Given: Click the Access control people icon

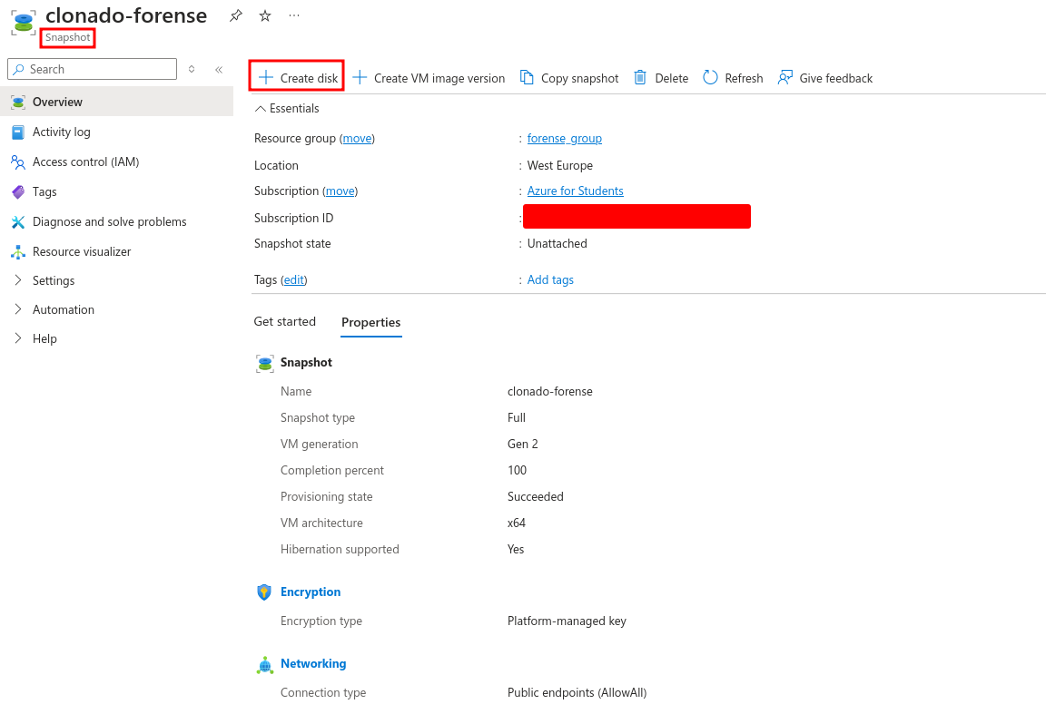Looking at the screenshot, I should coord(18,162).
